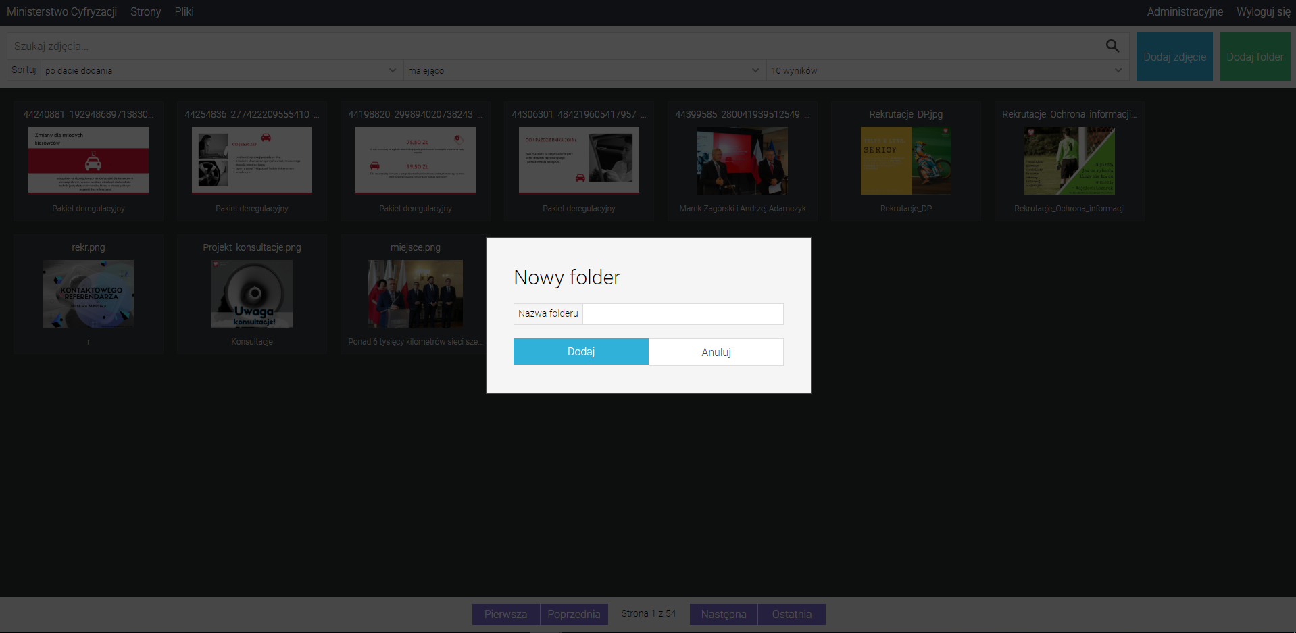Click the search magnifier icon
This screenshot has width=1296, height=633.
click(x=1112, y=46)
